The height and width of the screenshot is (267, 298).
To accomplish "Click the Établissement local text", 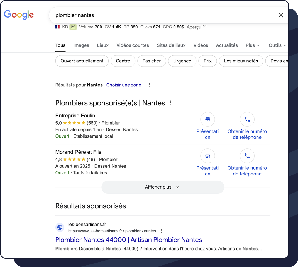I will coord(93,136).
